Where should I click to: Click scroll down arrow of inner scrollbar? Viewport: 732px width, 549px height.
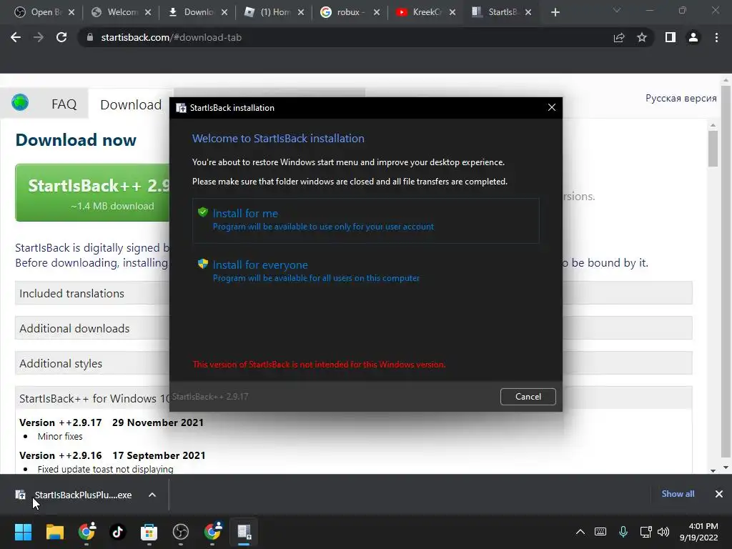point(713,470)
